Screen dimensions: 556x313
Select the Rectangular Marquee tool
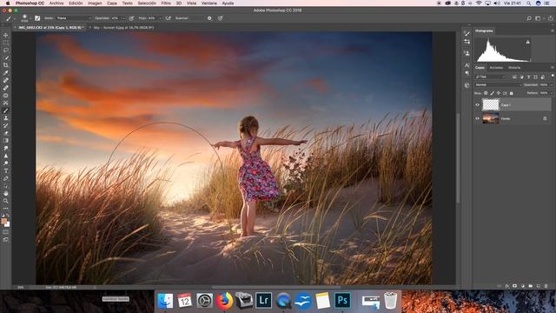(6, 43)
